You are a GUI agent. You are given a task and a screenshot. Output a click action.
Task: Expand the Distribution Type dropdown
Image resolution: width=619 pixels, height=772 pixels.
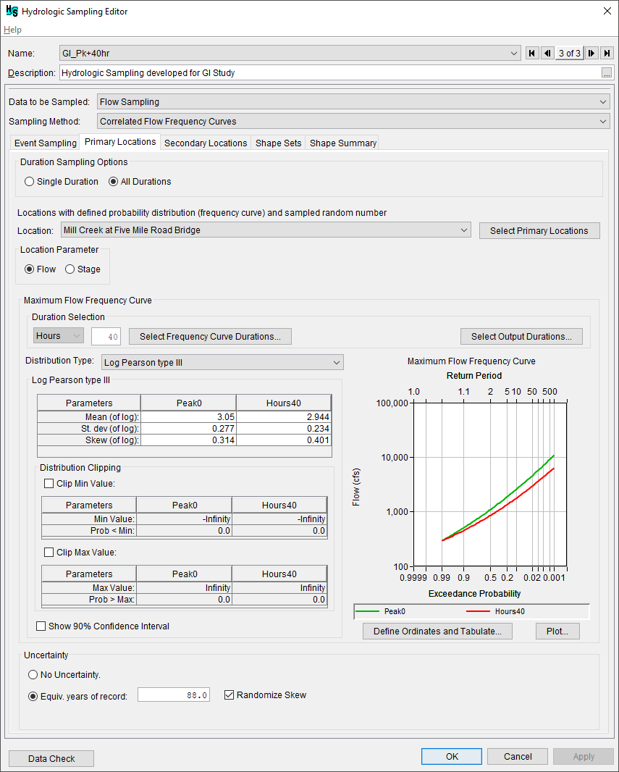(336, 362)
